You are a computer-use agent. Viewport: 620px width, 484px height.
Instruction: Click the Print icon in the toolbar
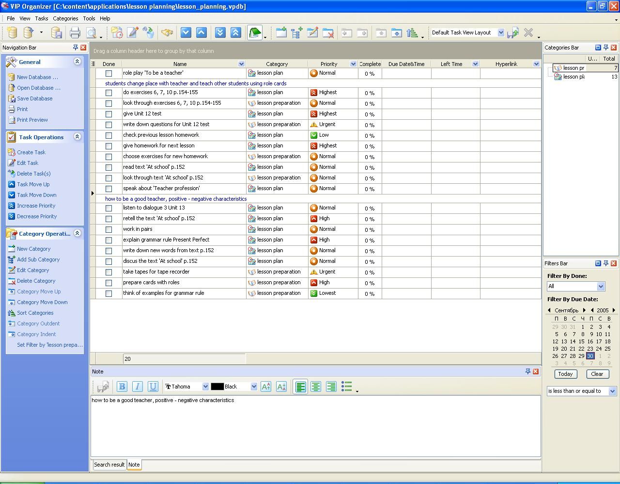pos(75,33)
